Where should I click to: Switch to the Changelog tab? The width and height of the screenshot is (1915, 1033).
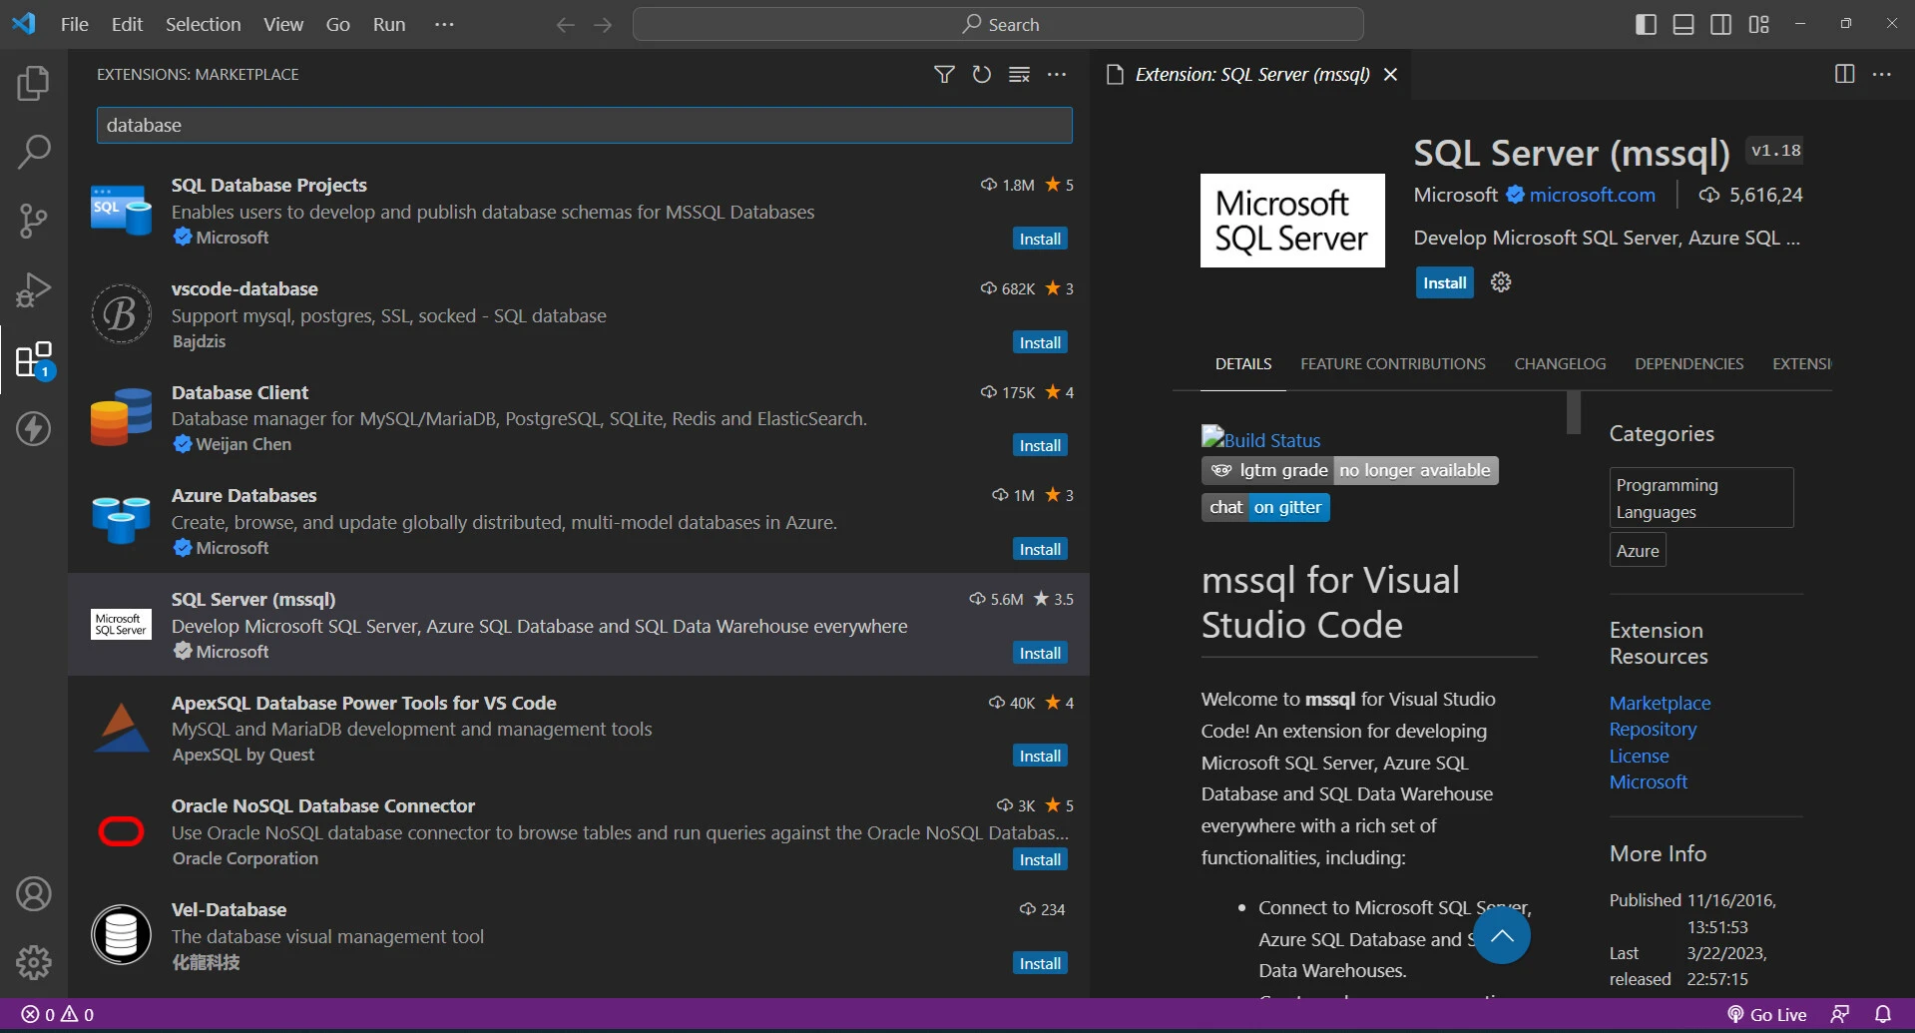pyautogui.click(x=1560, y=364)
